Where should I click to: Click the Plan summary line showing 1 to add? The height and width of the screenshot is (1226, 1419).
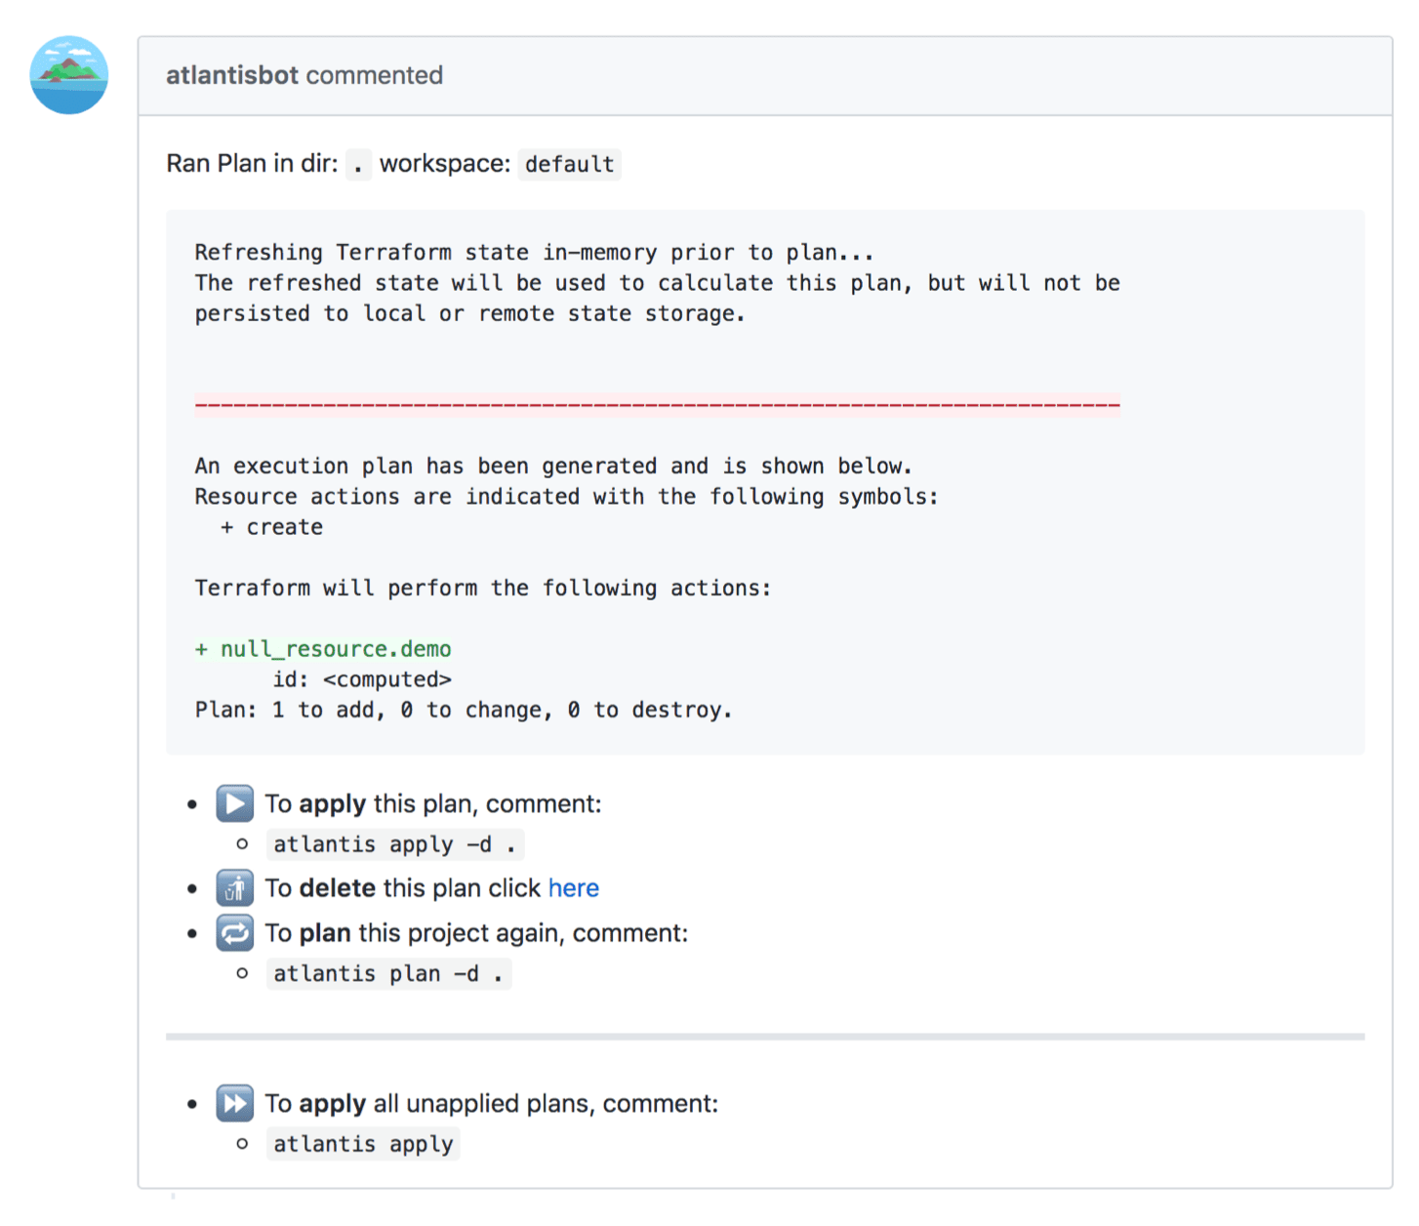tap(464, 710)
